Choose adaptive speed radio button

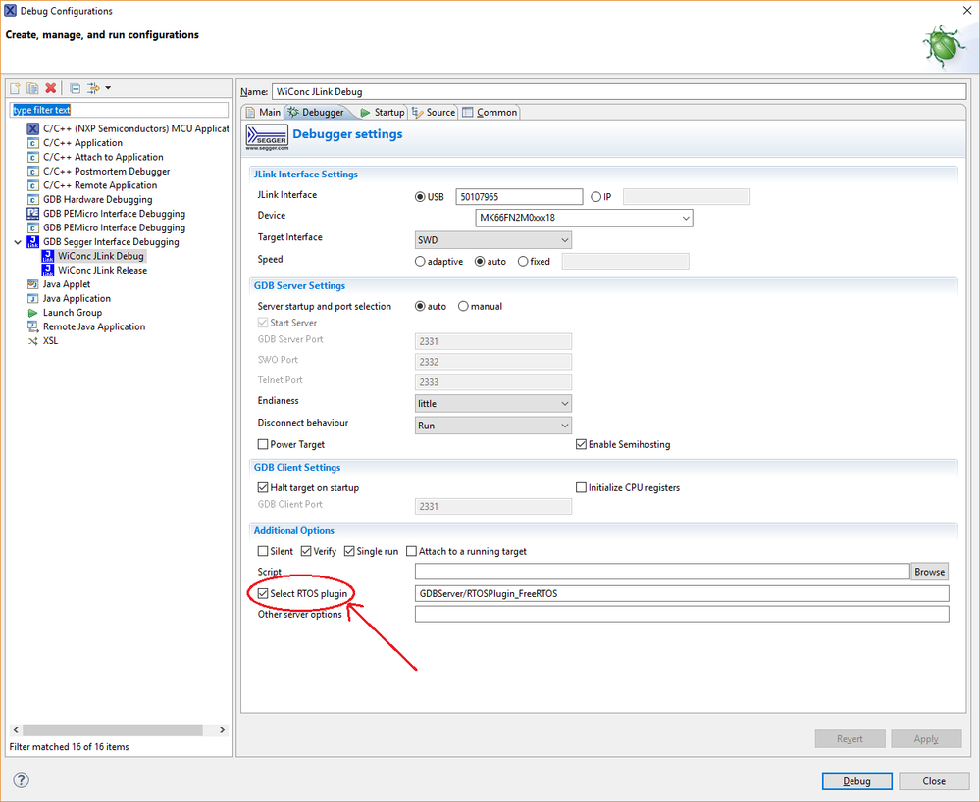[x=420, y=262]
